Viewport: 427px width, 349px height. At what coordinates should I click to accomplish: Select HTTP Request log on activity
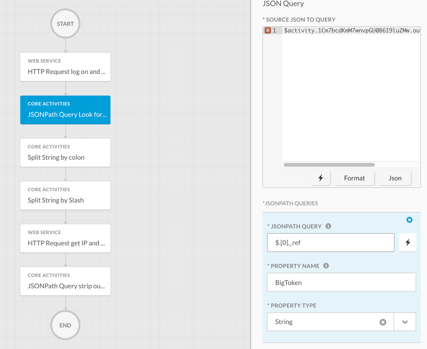(65, 67)
